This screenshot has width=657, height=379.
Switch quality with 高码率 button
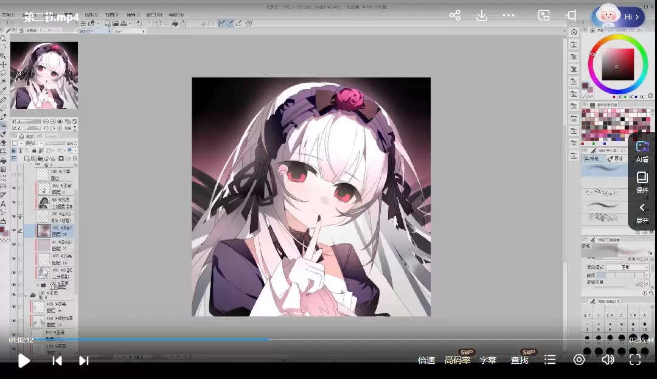457,360
